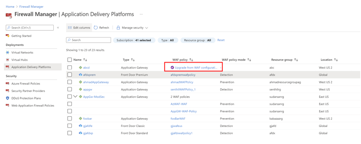Click the Front Door icon beside afdxprem

coord(80,75)
